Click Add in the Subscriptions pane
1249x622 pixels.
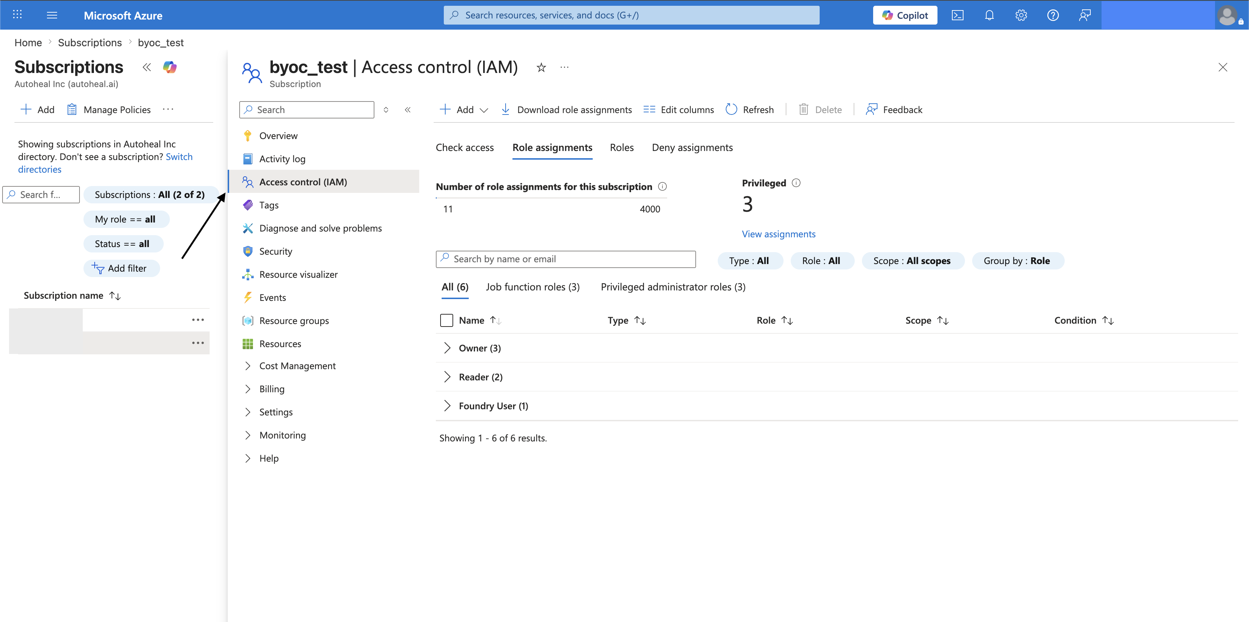coord(37,109)
